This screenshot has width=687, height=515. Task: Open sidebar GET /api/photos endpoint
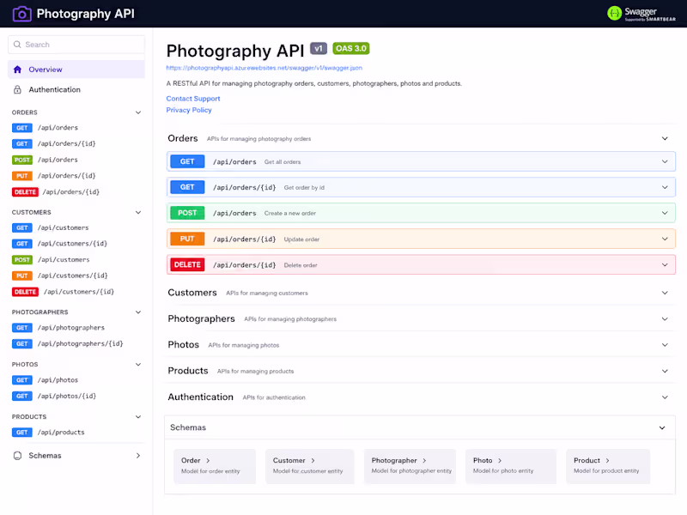pyautogui.click(x=46, y=380)
